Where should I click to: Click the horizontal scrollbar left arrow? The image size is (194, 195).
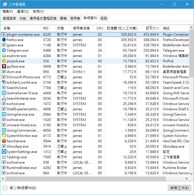3,178
